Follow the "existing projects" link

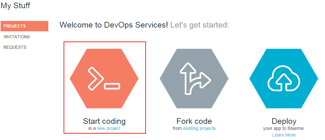tap(199, 129)
